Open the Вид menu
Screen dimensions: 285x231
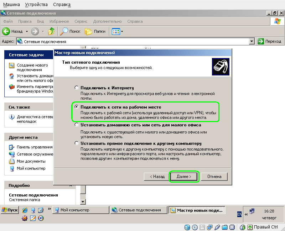[x=40, y=21]
